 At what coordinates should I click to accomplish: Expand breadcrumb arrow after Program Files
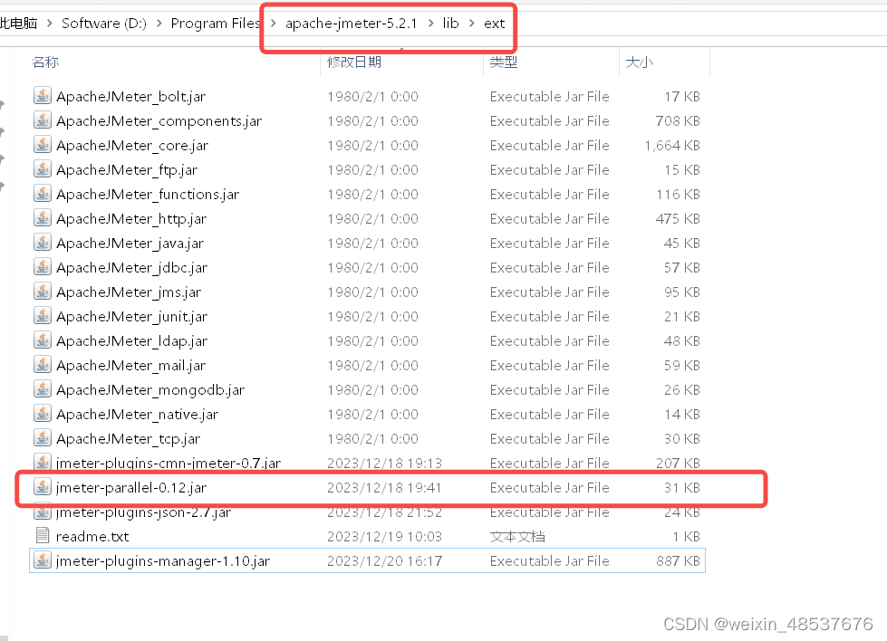[274, 24]
